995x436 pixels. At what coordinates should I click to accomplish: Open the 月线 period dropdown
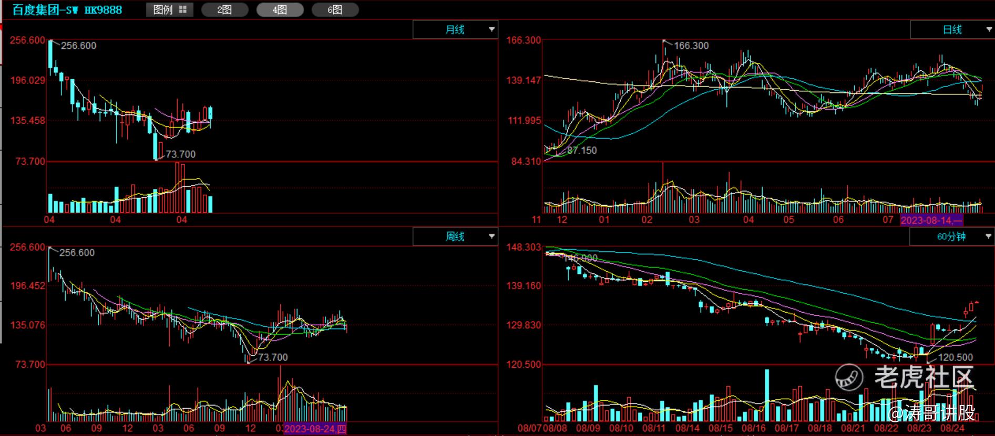coord(455,29)
